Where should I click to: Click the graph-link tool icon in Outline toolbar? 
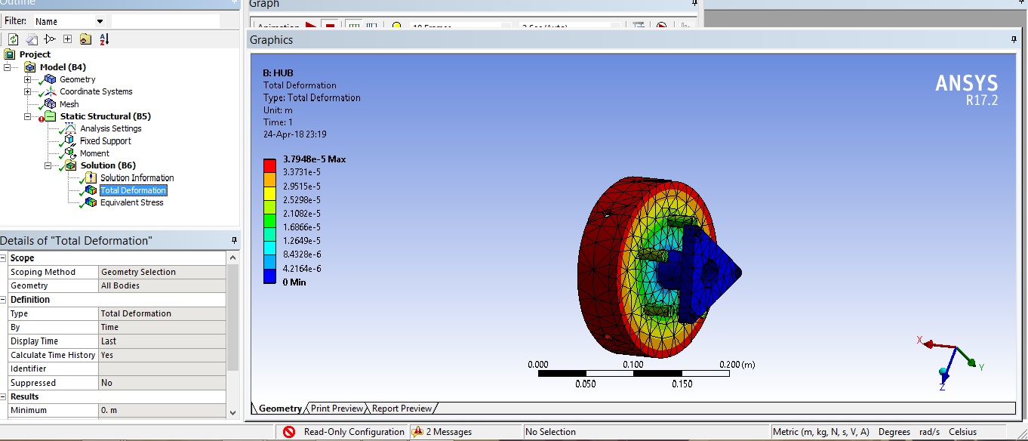click(50, 39)
